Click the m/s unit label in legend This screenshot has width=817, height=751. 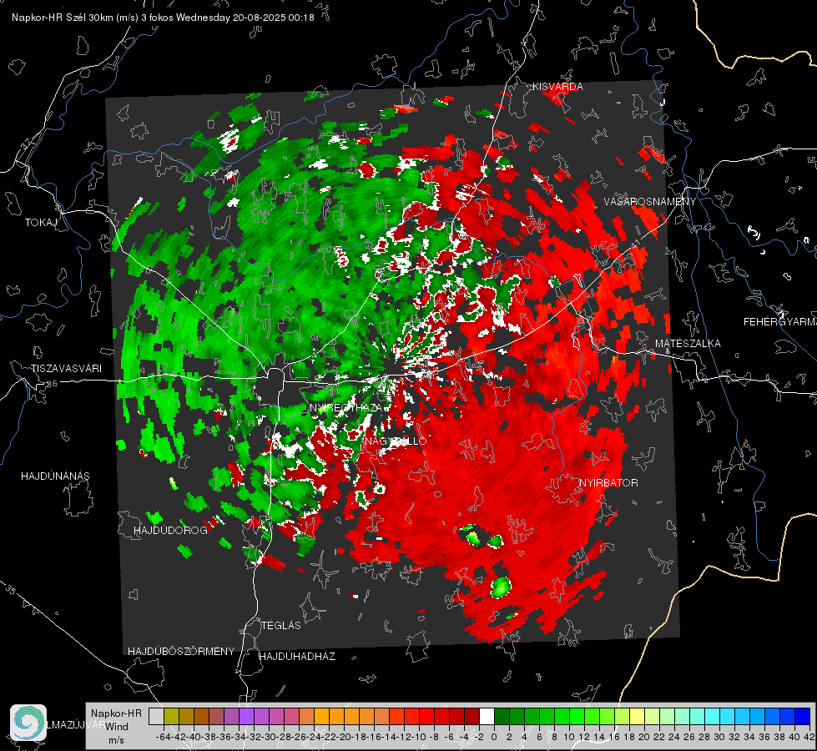pos(116,740)
